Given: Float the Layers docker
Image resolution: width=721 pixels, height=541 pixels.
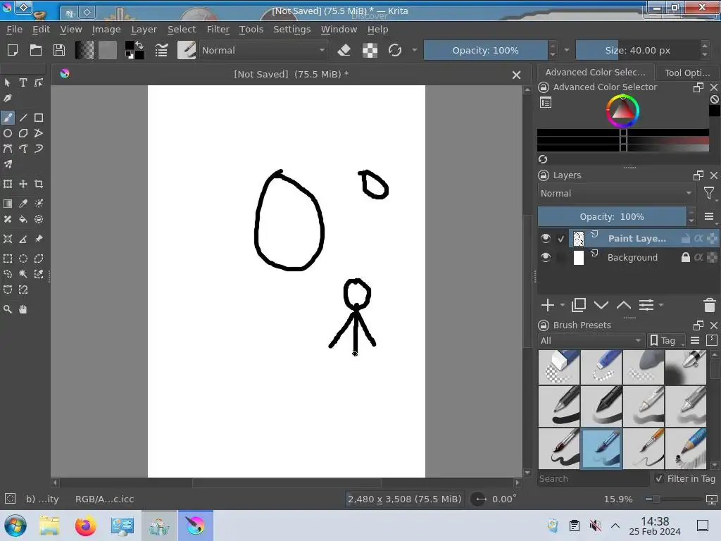Looking at the screenshot, I should point(698,175).
